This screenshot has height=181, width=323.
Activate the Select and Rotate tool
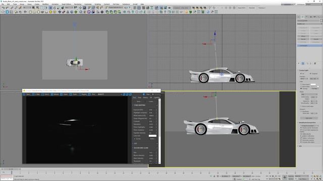pyautogui.click(x=55, y=8)
